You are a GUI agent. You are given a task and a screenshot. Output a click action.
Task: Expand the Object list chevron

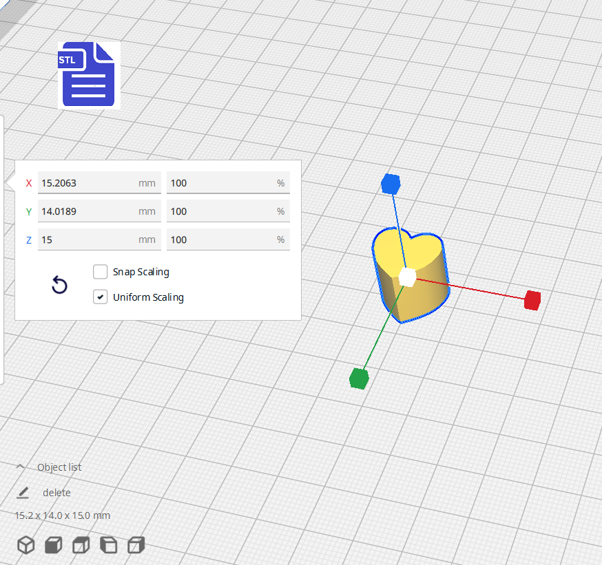[21, 467]
